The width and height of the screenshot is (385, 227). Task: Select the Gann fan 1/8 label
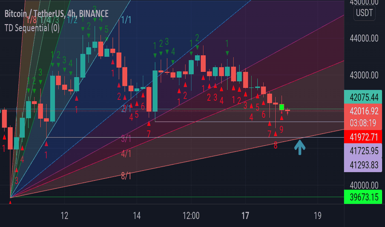32,20
